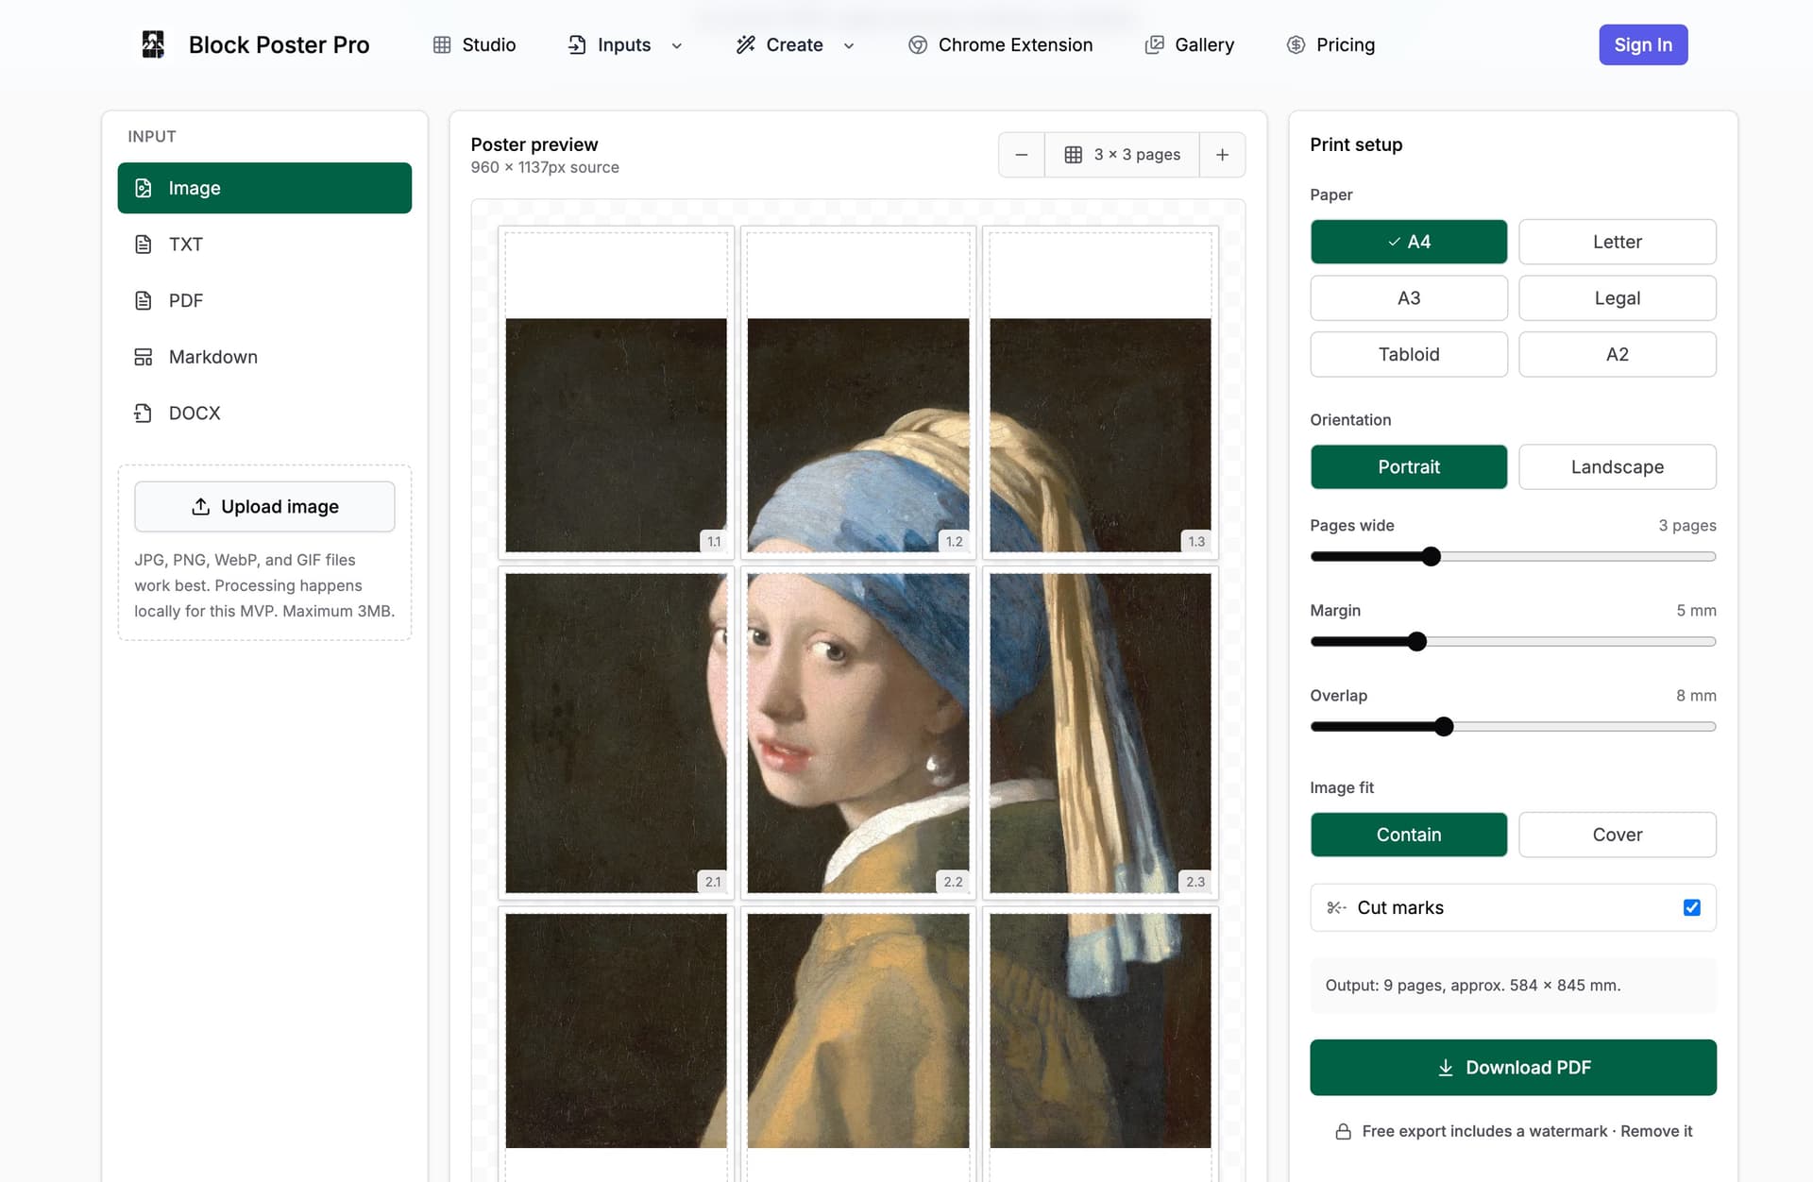Click the Inputs file-import icon
This screenshot has height=1182, width=1813.
coord(577,44)
